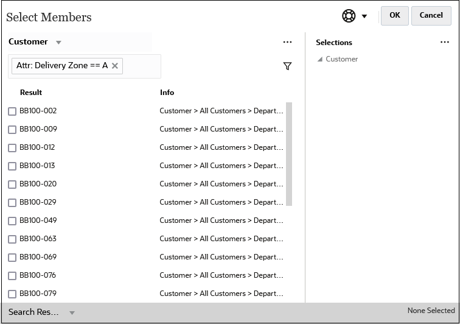Remove the Delivery Zone filter chip
The image size is (460, 324).
pyautogui.click(x=115, y=66)
